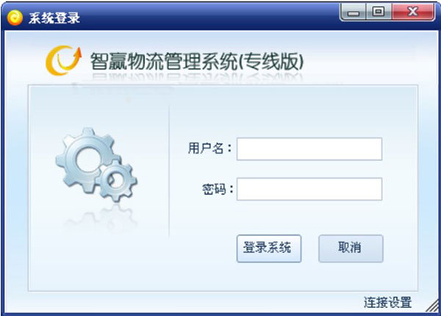Click the faded gear reflection below the gears

100,219
